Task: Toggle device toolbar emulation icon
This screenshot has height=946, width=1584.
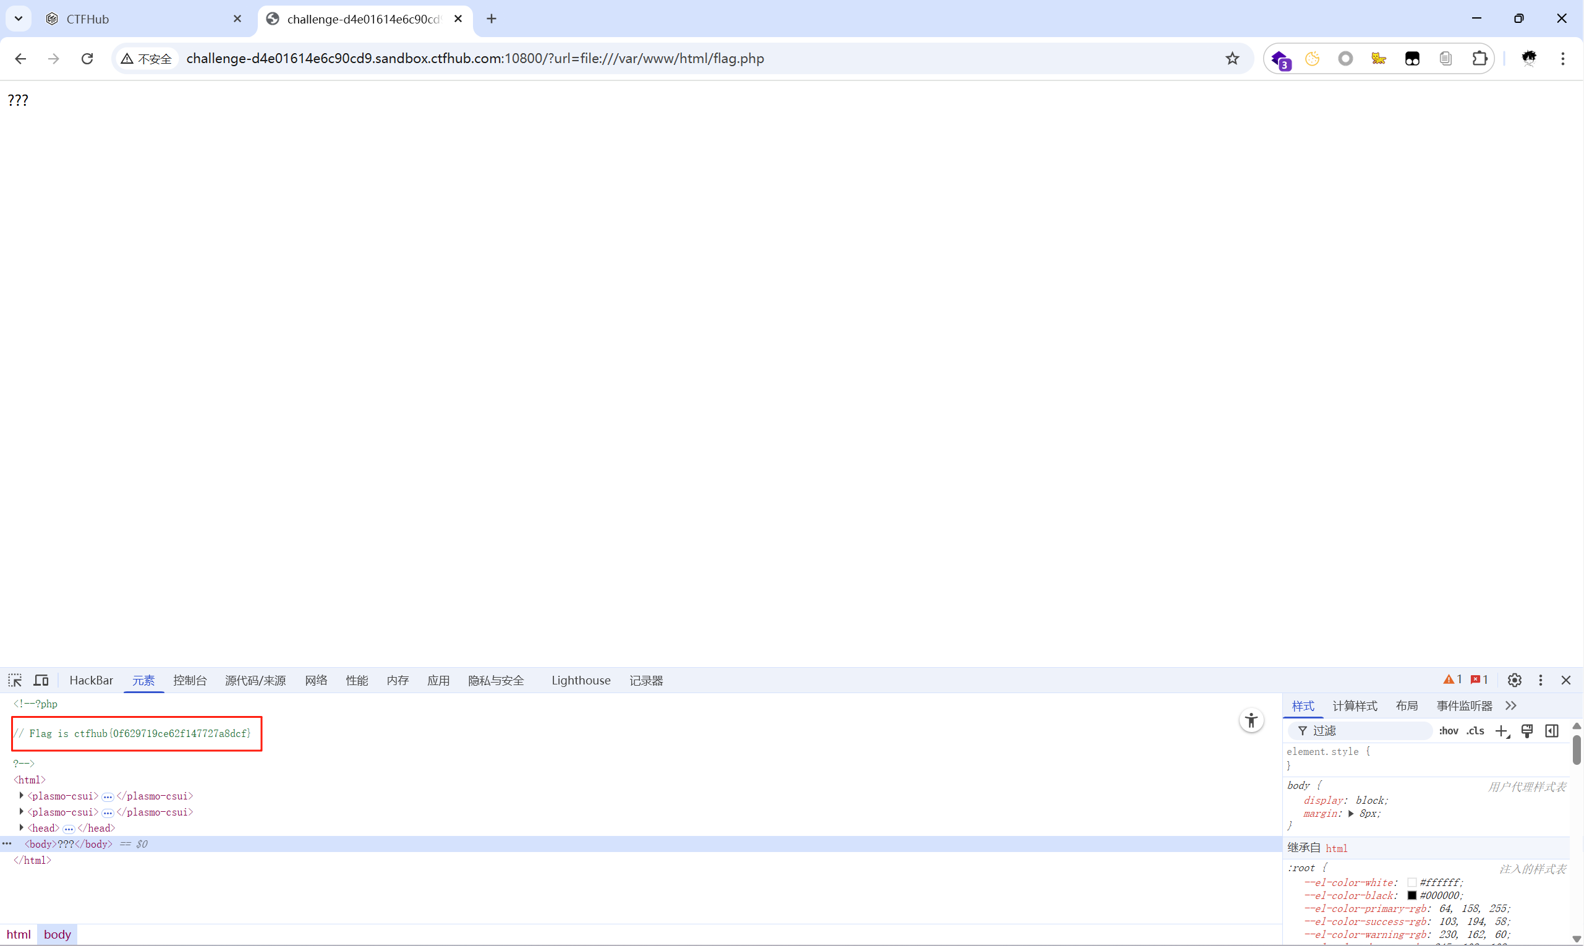Action: coord(41,680)
